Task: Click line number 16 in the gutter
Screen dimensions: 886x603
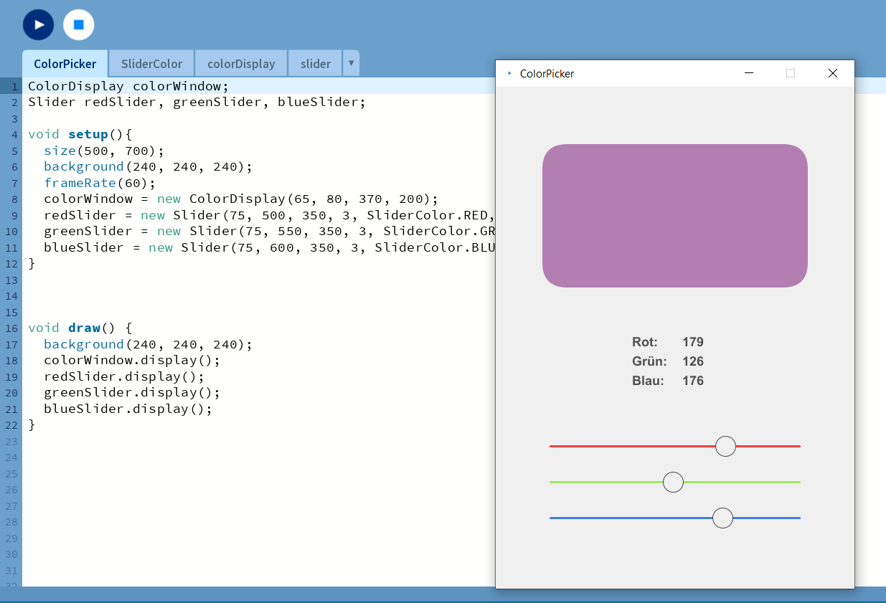Action: pos(11,328)
